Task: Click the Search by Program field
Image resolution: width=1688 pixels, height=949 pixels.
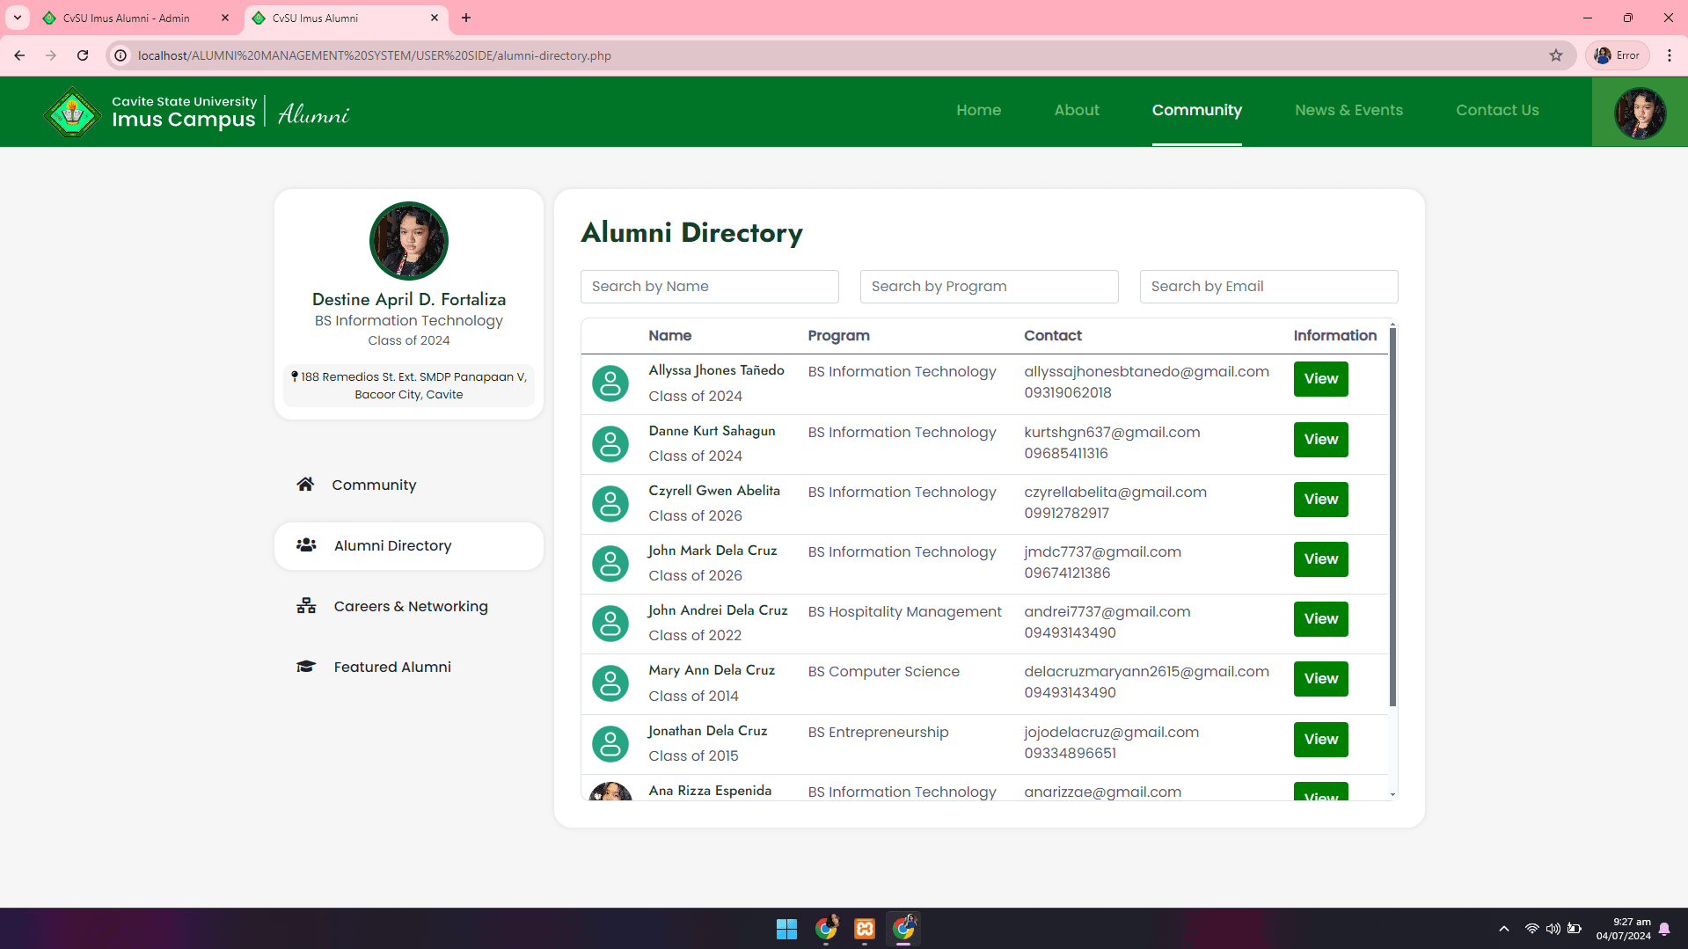Action: click(989, 286)
